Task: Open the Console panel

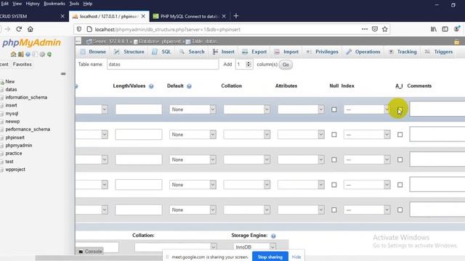Action: (x=90, y=252)
